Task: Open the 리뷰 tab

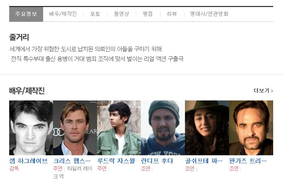Action: [x=172, y=14]
